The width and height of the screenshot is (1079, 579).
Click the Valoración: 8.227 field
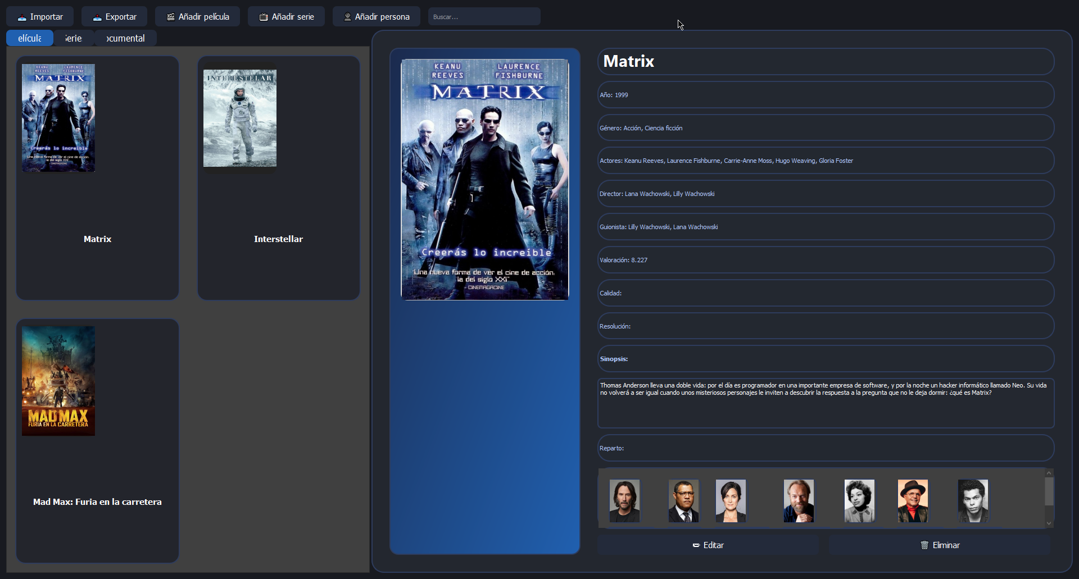click(x=826, y=260)
